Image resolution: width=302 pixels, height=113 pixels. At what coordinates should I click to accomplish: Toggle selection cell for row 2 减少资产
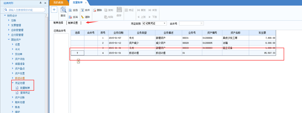77,43
